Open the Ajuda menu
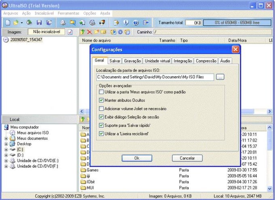275x200 pixels. (105, 13)
